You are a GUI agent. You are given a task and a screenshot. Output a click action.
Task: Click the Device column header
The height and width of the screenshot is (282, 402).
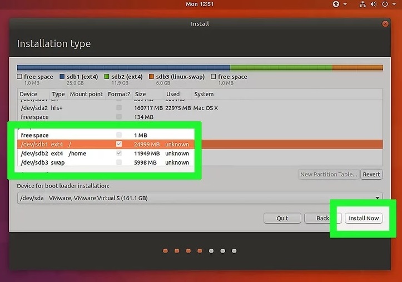pyautogui.click(x=33, y=94)
